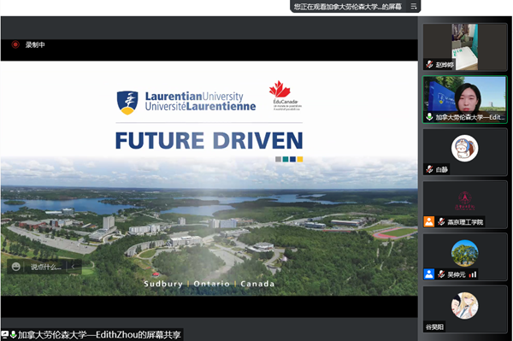Select Edith's highlighted video thumbnail
This screenshot has height=341, width=513.
(464, 99)
